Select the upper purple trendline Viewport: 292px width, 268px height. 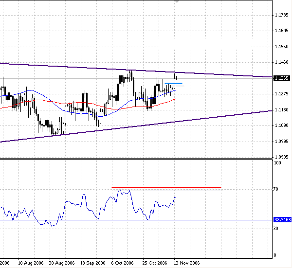[x=136, y=70]
